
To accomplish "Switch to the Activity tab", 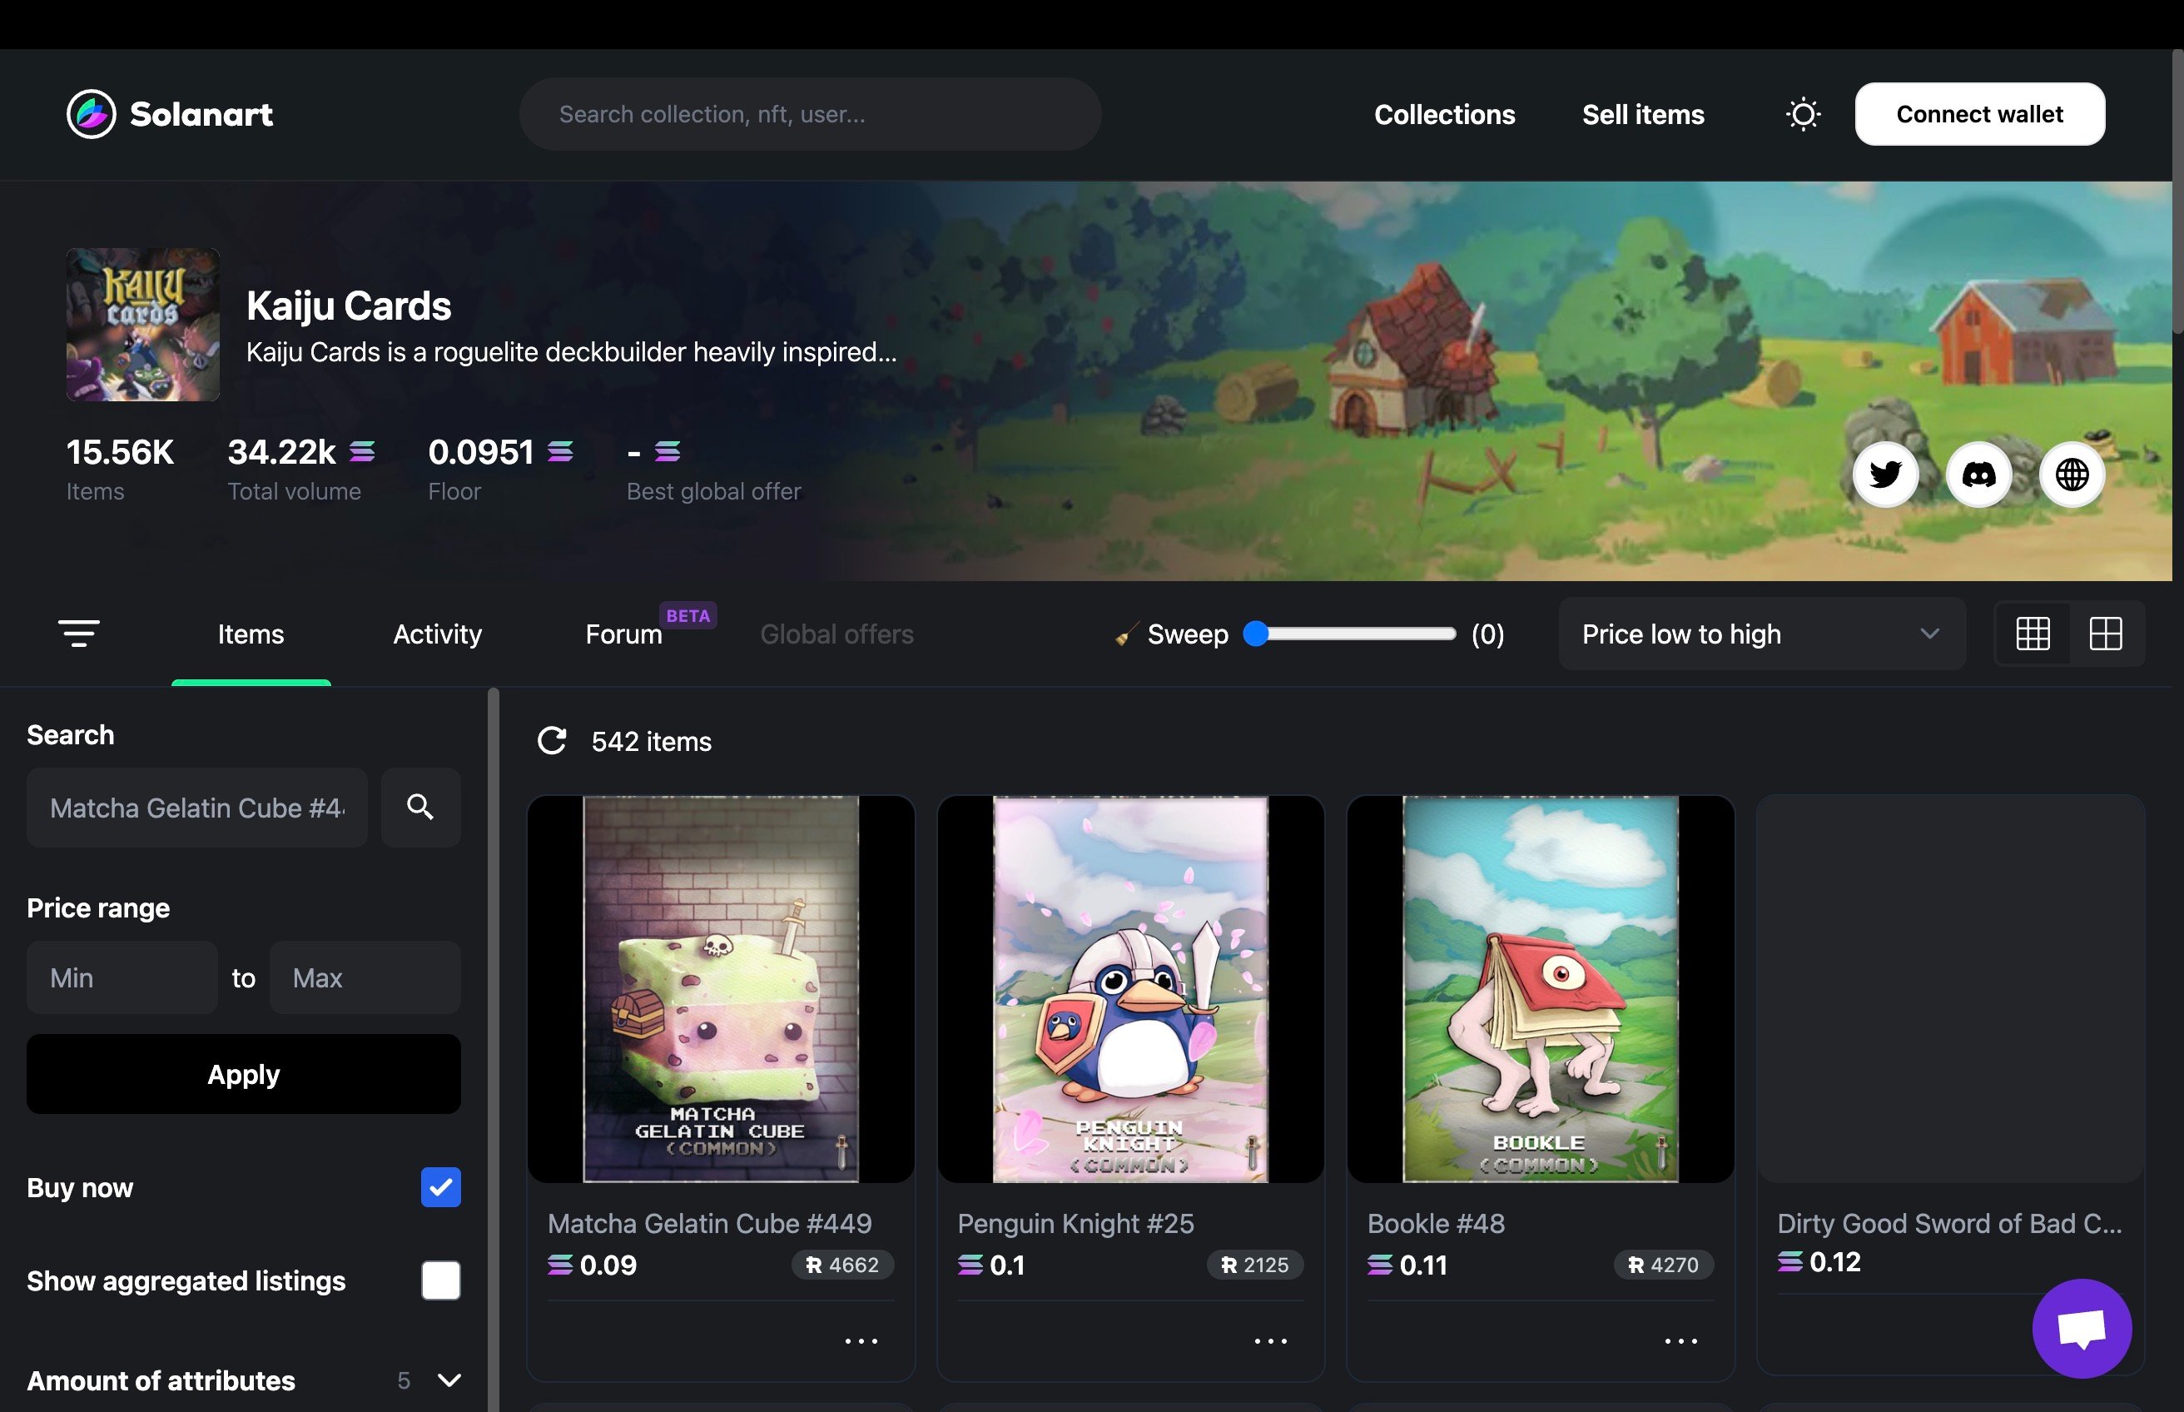I will (x=437, y=634).
